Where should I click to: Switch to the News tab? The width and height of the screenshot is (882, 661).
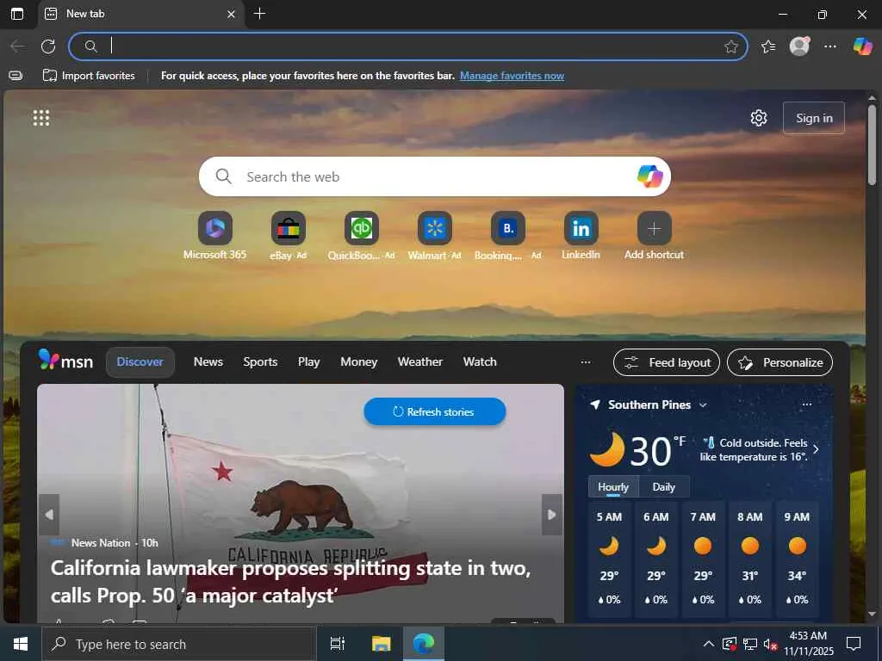[208, 362]
